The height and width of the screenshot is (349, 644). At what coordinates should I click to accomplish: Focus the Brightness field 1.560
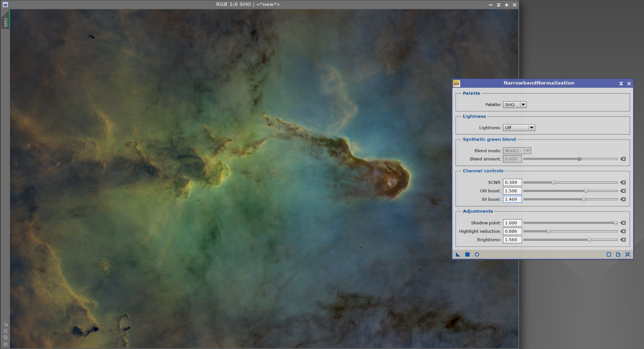512,240
